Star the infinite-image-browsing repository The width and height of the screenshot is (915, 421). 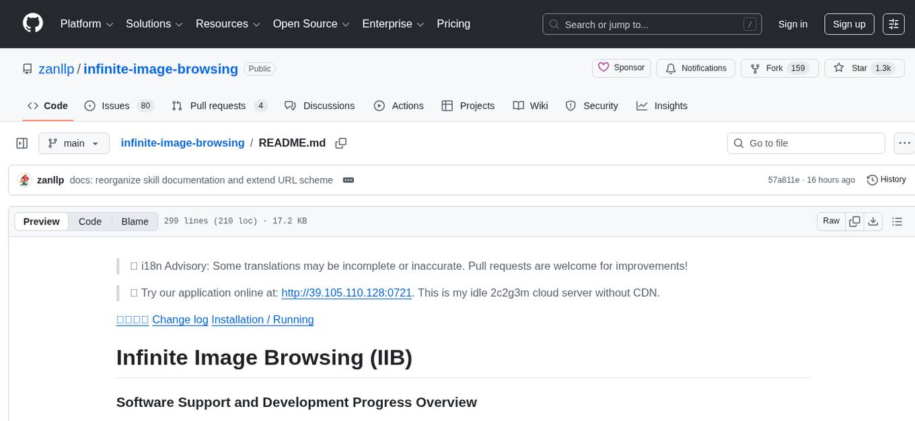pyautogui.click(x=863, y=67)
